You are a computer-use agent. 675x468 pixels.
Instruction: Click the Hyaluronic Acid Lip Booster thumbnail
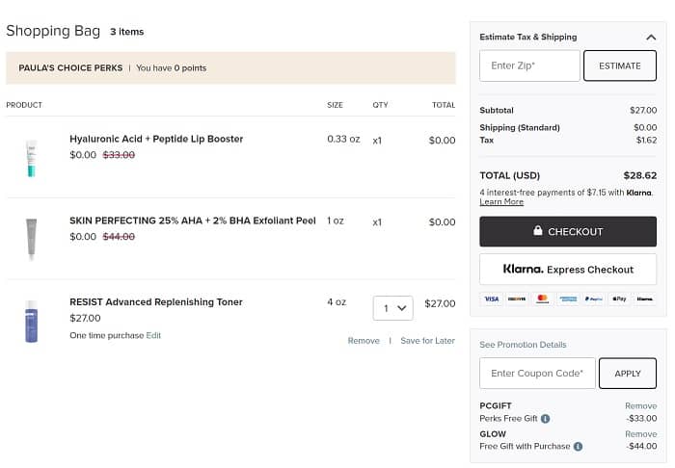[x=31, y=158]
